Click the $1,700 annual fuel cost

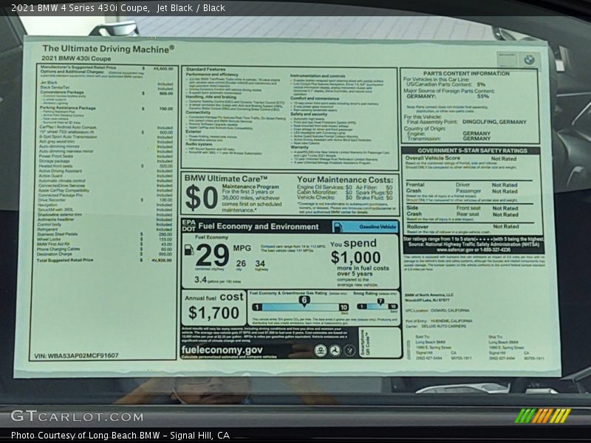pyautogui.click(x=213, y=312)
